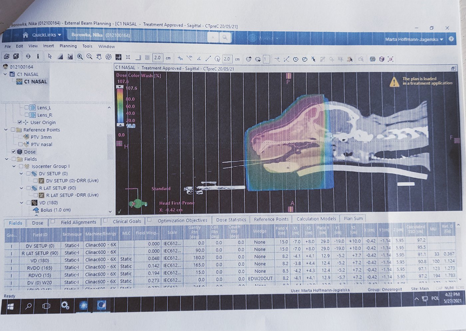Viewport: 466px width, 331px height.
Task: Check the PTV nasal reference point checkbox
Action: point(20,144)
